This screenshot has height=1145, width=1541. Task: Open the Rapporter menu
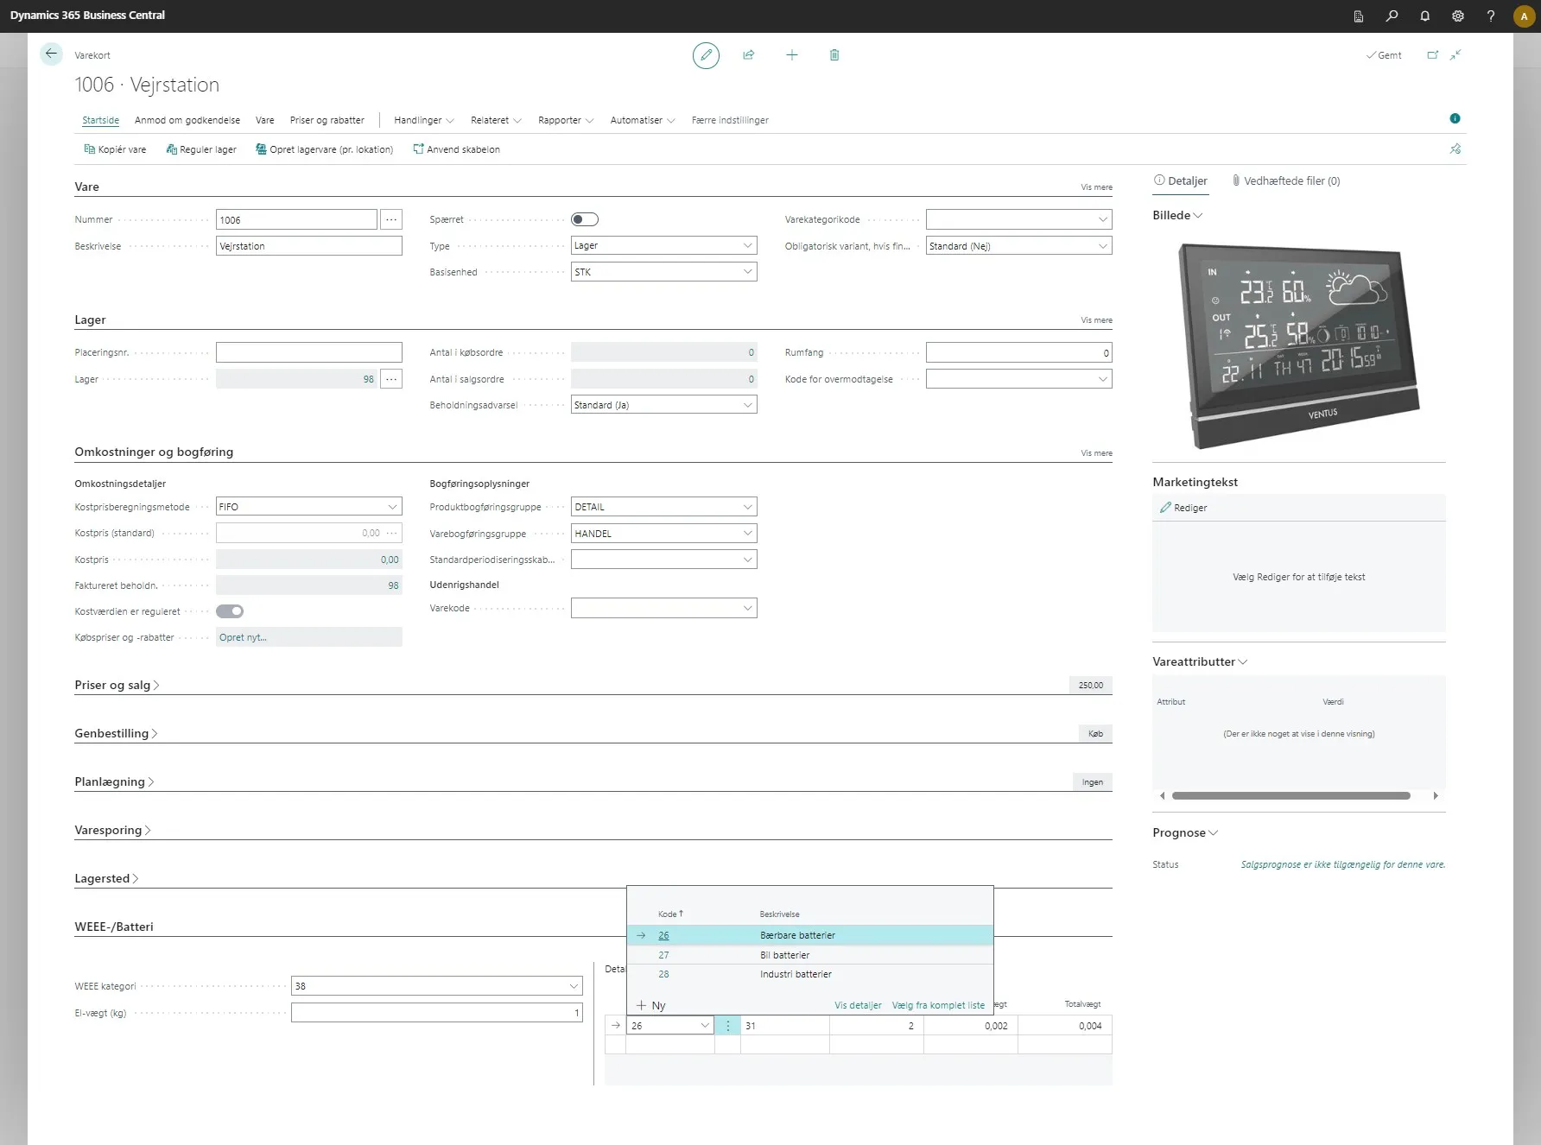click(566, 120)
